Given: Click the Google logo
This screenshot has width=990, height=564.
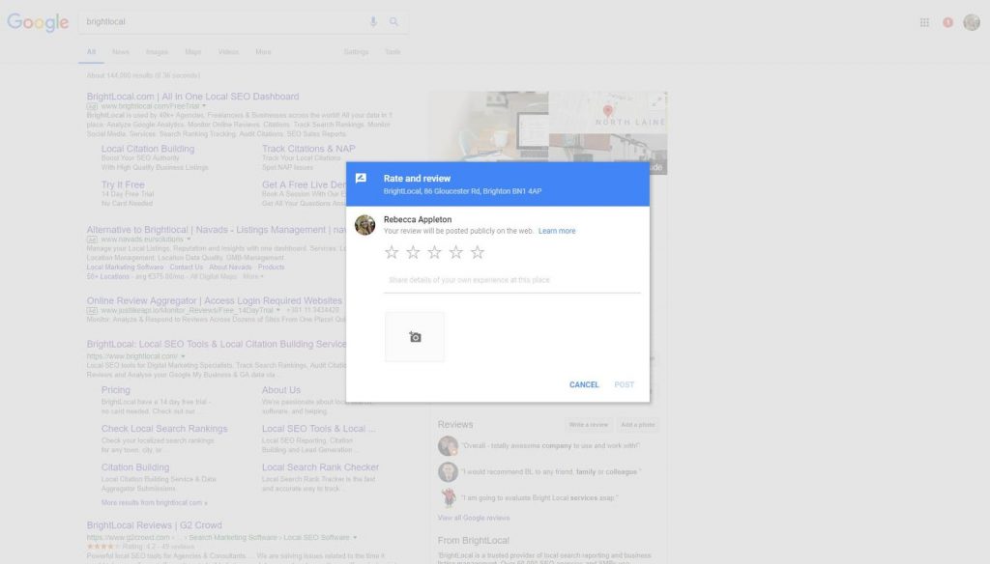Looking at the screenshot, I should point(38,22).
